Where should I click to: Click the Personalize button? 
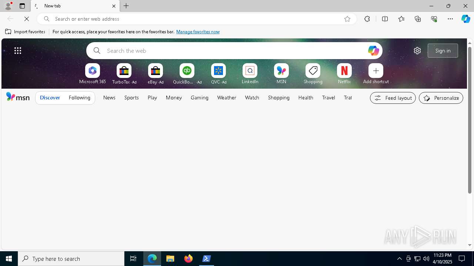pyautogui.click(x=441, y=98)
